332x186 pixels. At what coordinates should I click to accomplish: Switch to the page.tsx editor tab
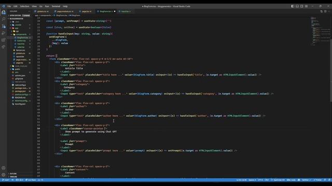(86, 11)
